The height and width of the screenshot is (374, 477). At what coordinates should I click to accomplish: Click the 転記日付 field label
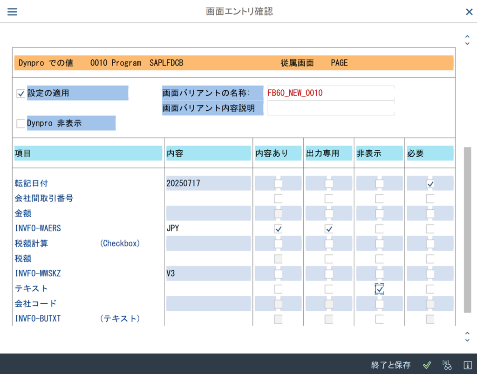pyautogui.click(x=31, y=183)
